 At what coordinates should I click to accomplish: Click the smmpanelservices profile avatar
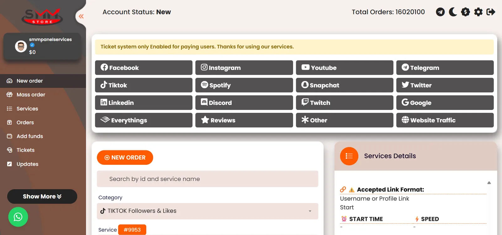pos(21,46)
